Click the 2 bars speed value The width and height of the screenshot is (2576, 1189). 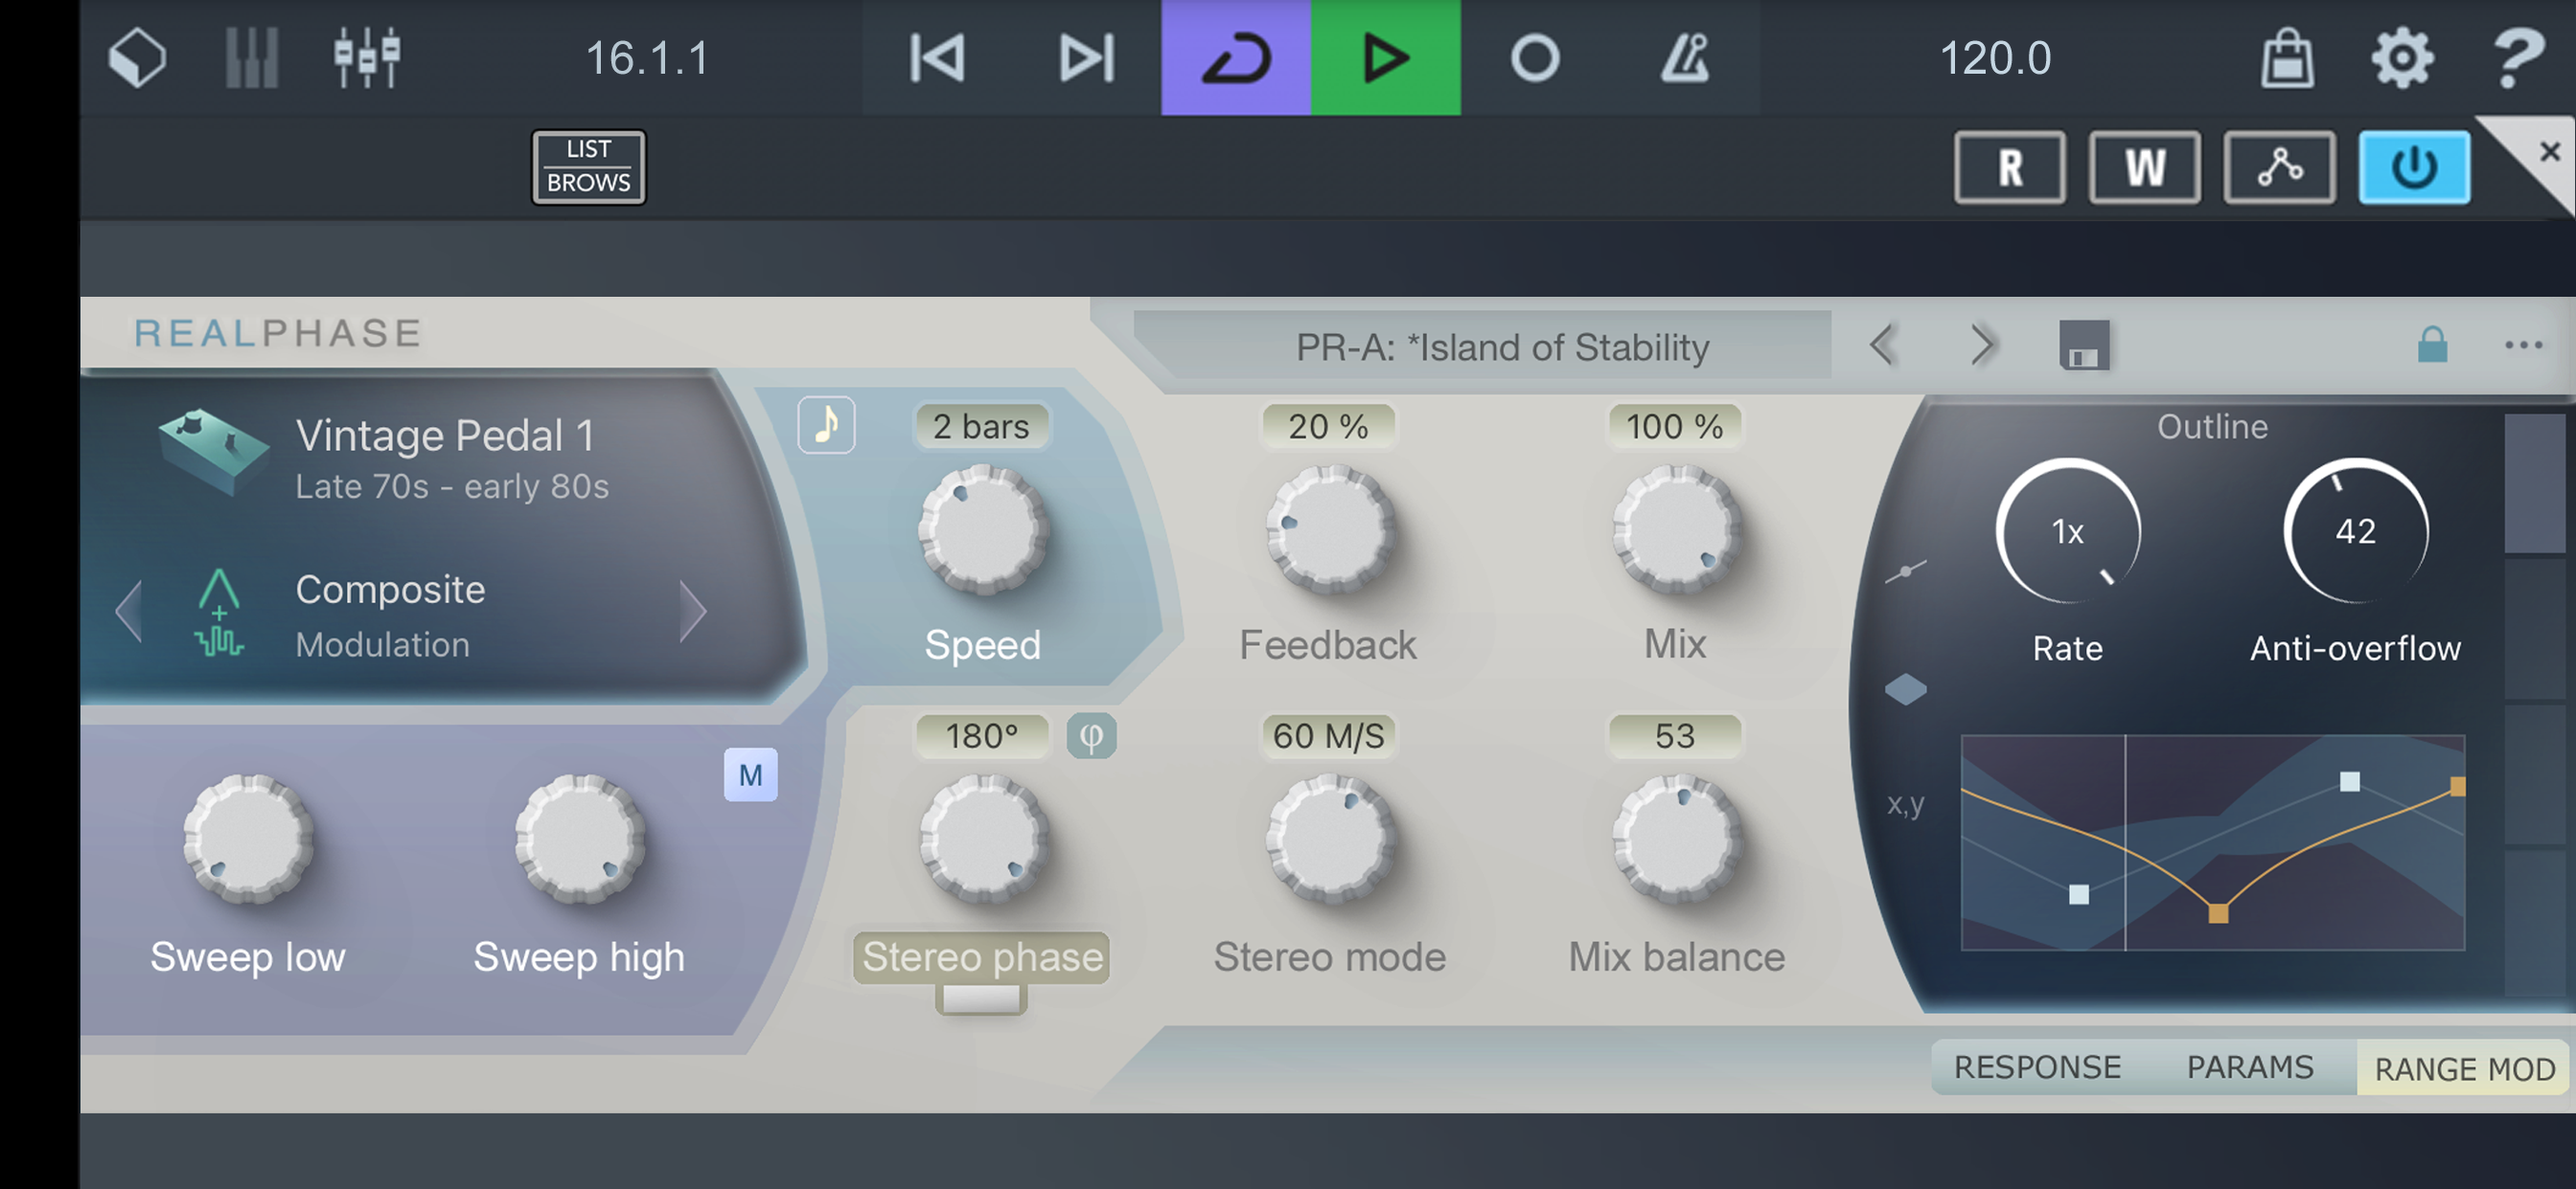[981, 427]
